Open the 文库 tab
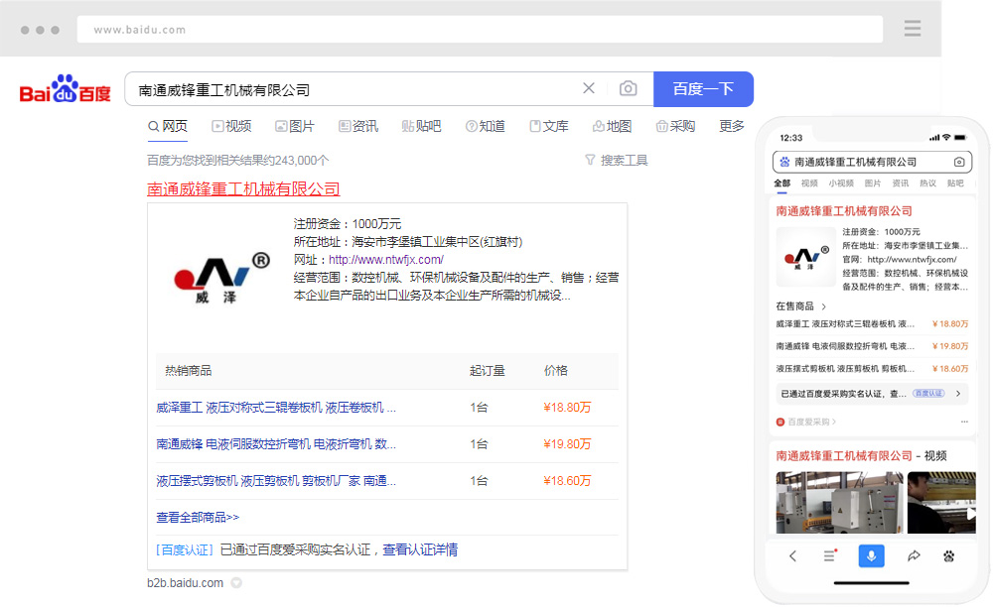The width and height of the screenshot is (993, 607). [x=549, y=127]
